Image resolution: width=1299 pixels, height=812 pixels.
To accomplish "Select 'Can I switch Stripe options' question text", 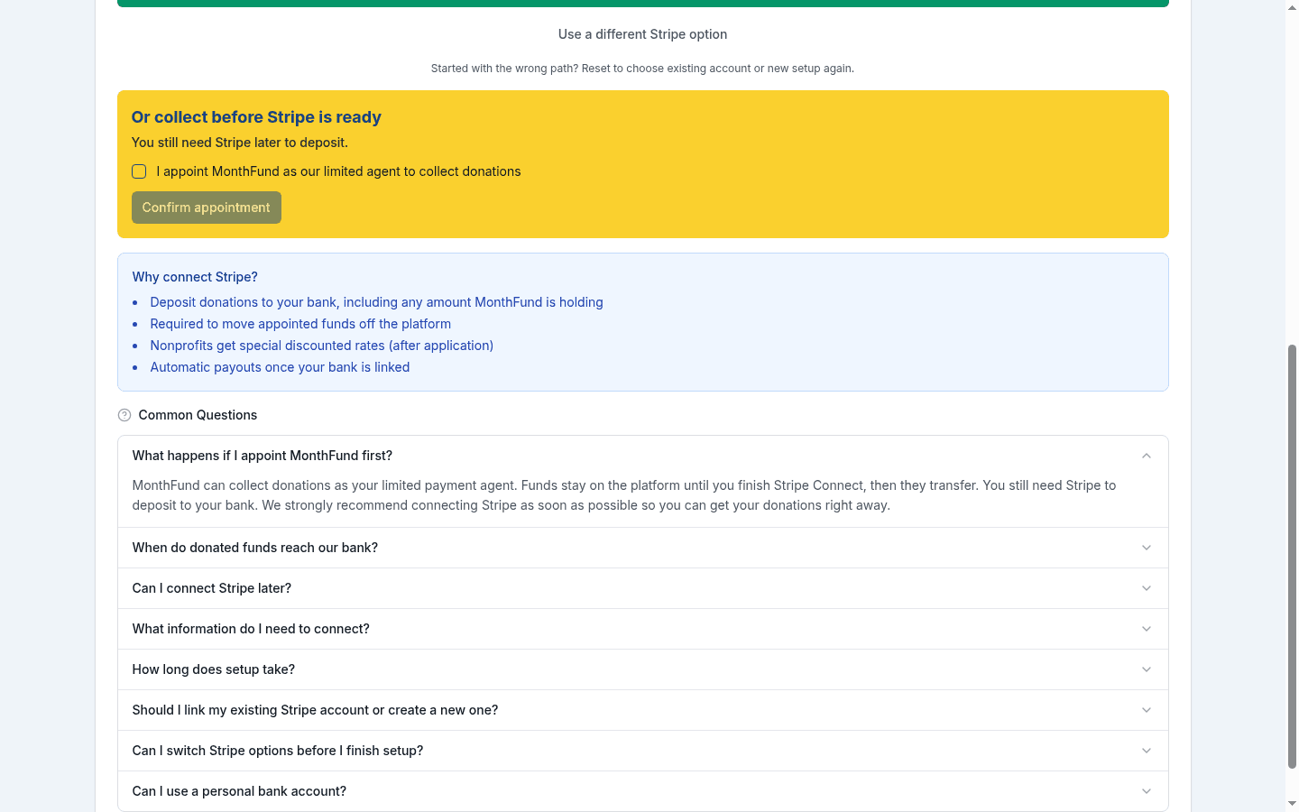I will (x=278, y=751).
